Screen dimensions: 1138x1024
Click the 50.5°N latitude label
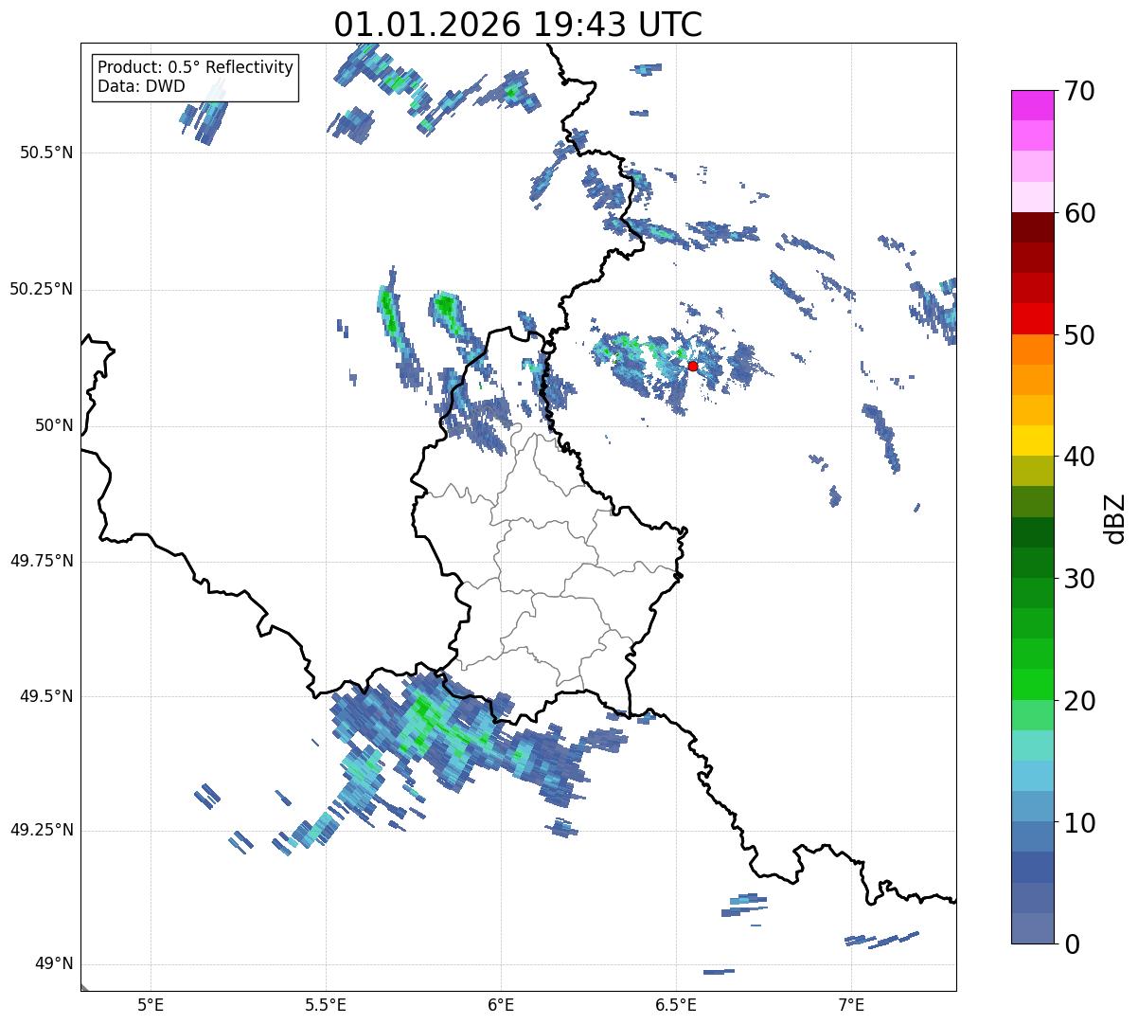pyautogui.click(x=45, y=153)
